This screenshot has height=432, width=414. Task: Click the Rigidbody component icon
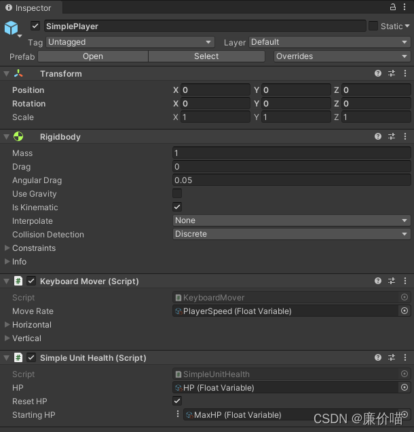pyautogui.click(x=18, y=137)
